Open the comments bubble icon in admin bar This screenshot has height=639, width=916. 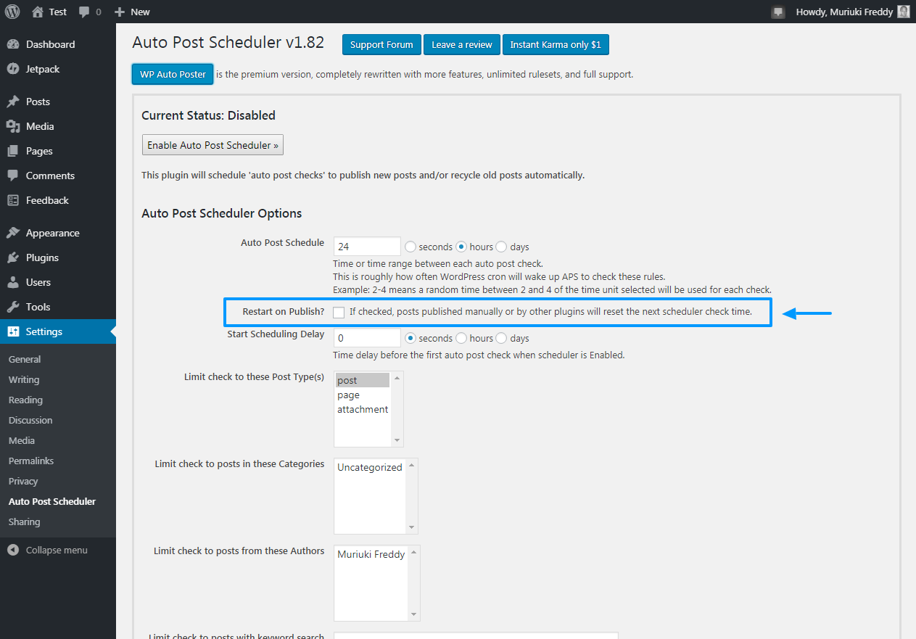(x=84, y=12)
